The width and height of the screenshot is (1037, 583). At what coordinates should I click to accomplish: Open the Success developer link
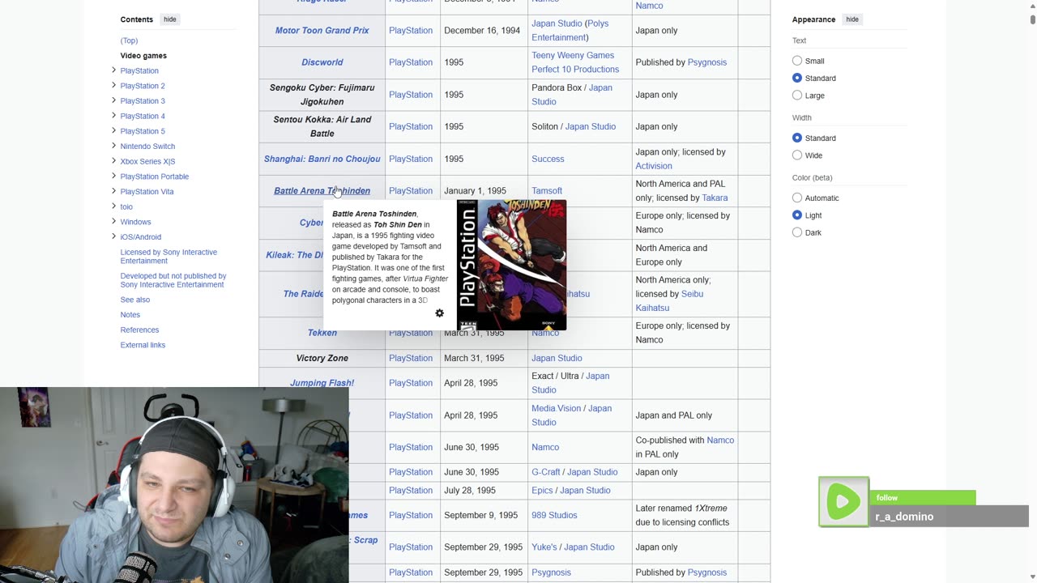pyautogui.click(x=548, y=159)
